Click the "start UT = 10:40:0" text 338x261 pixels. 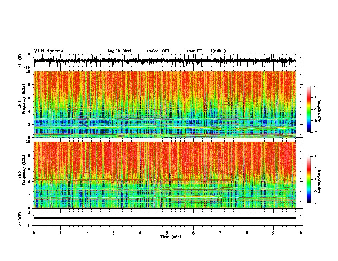(206, 51)
